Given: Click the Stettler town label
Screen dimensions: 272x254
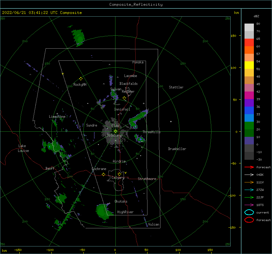Looking at the screenshot, I should (176, 87).
